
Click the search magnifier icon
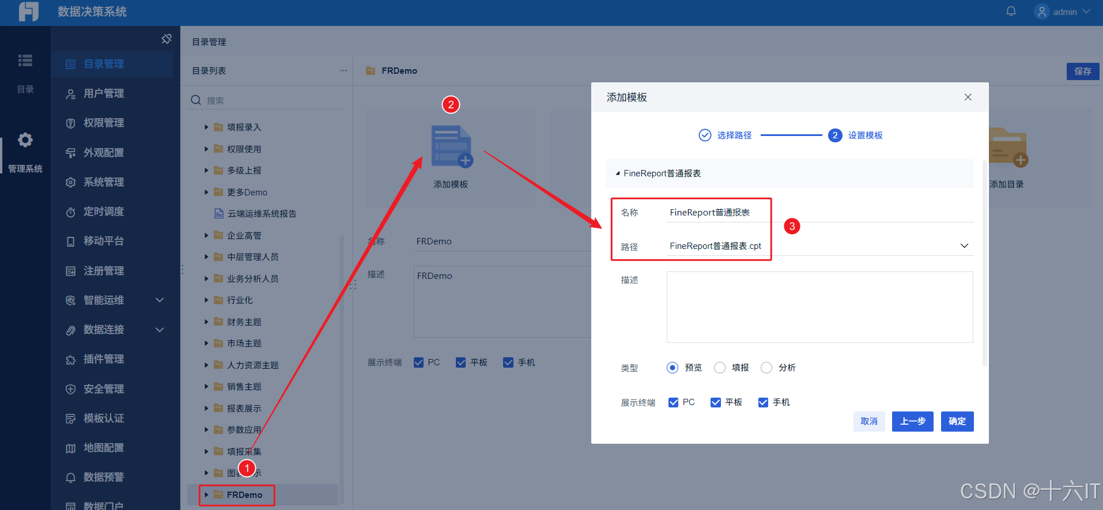[x=196, y=100]
